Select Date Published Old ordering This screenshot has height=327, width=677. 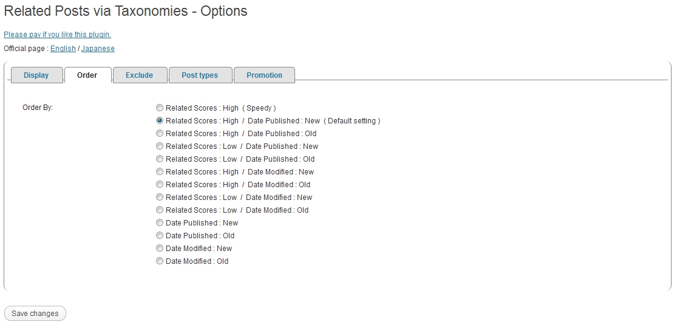tap(160, 236)
